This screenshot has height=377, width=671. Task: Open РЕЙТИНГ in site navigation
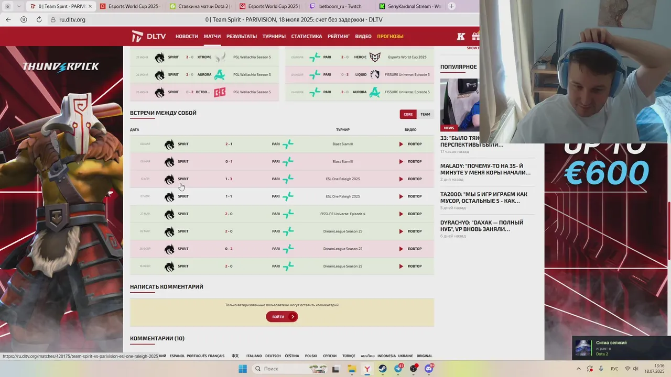pyautogui.click(x=339, y=37)
